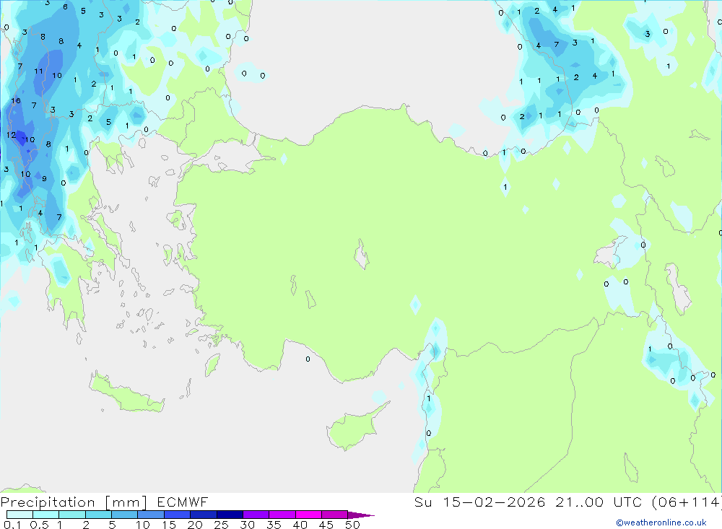
Task: Click the '21..00 UTC' time text
Action: pos(599,502)
